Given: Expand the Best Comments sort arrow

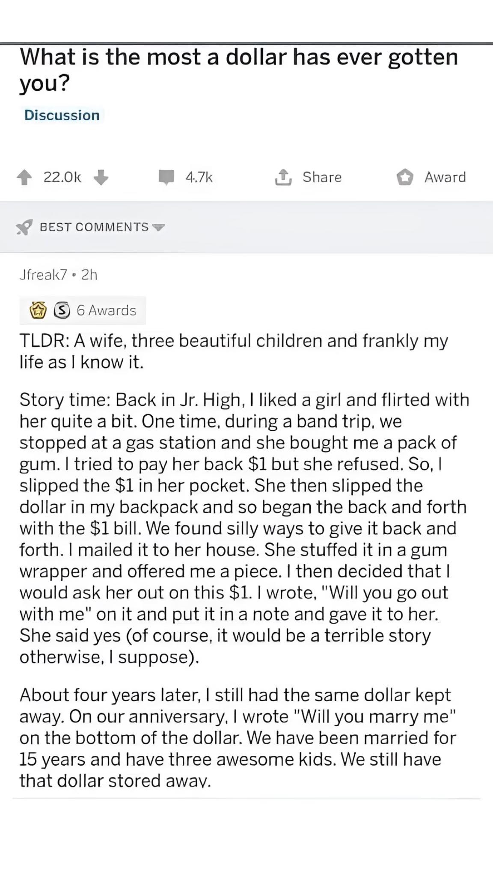Looking at the screenshot, I should (159, 228).
